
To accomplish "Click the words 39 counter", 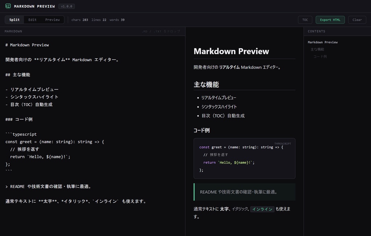I will point(117,20).
